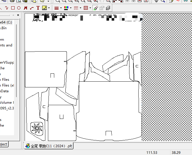The height and width of the screenshot is (155, 192).
Task: Close the left file browser panel
Action: 18,15
